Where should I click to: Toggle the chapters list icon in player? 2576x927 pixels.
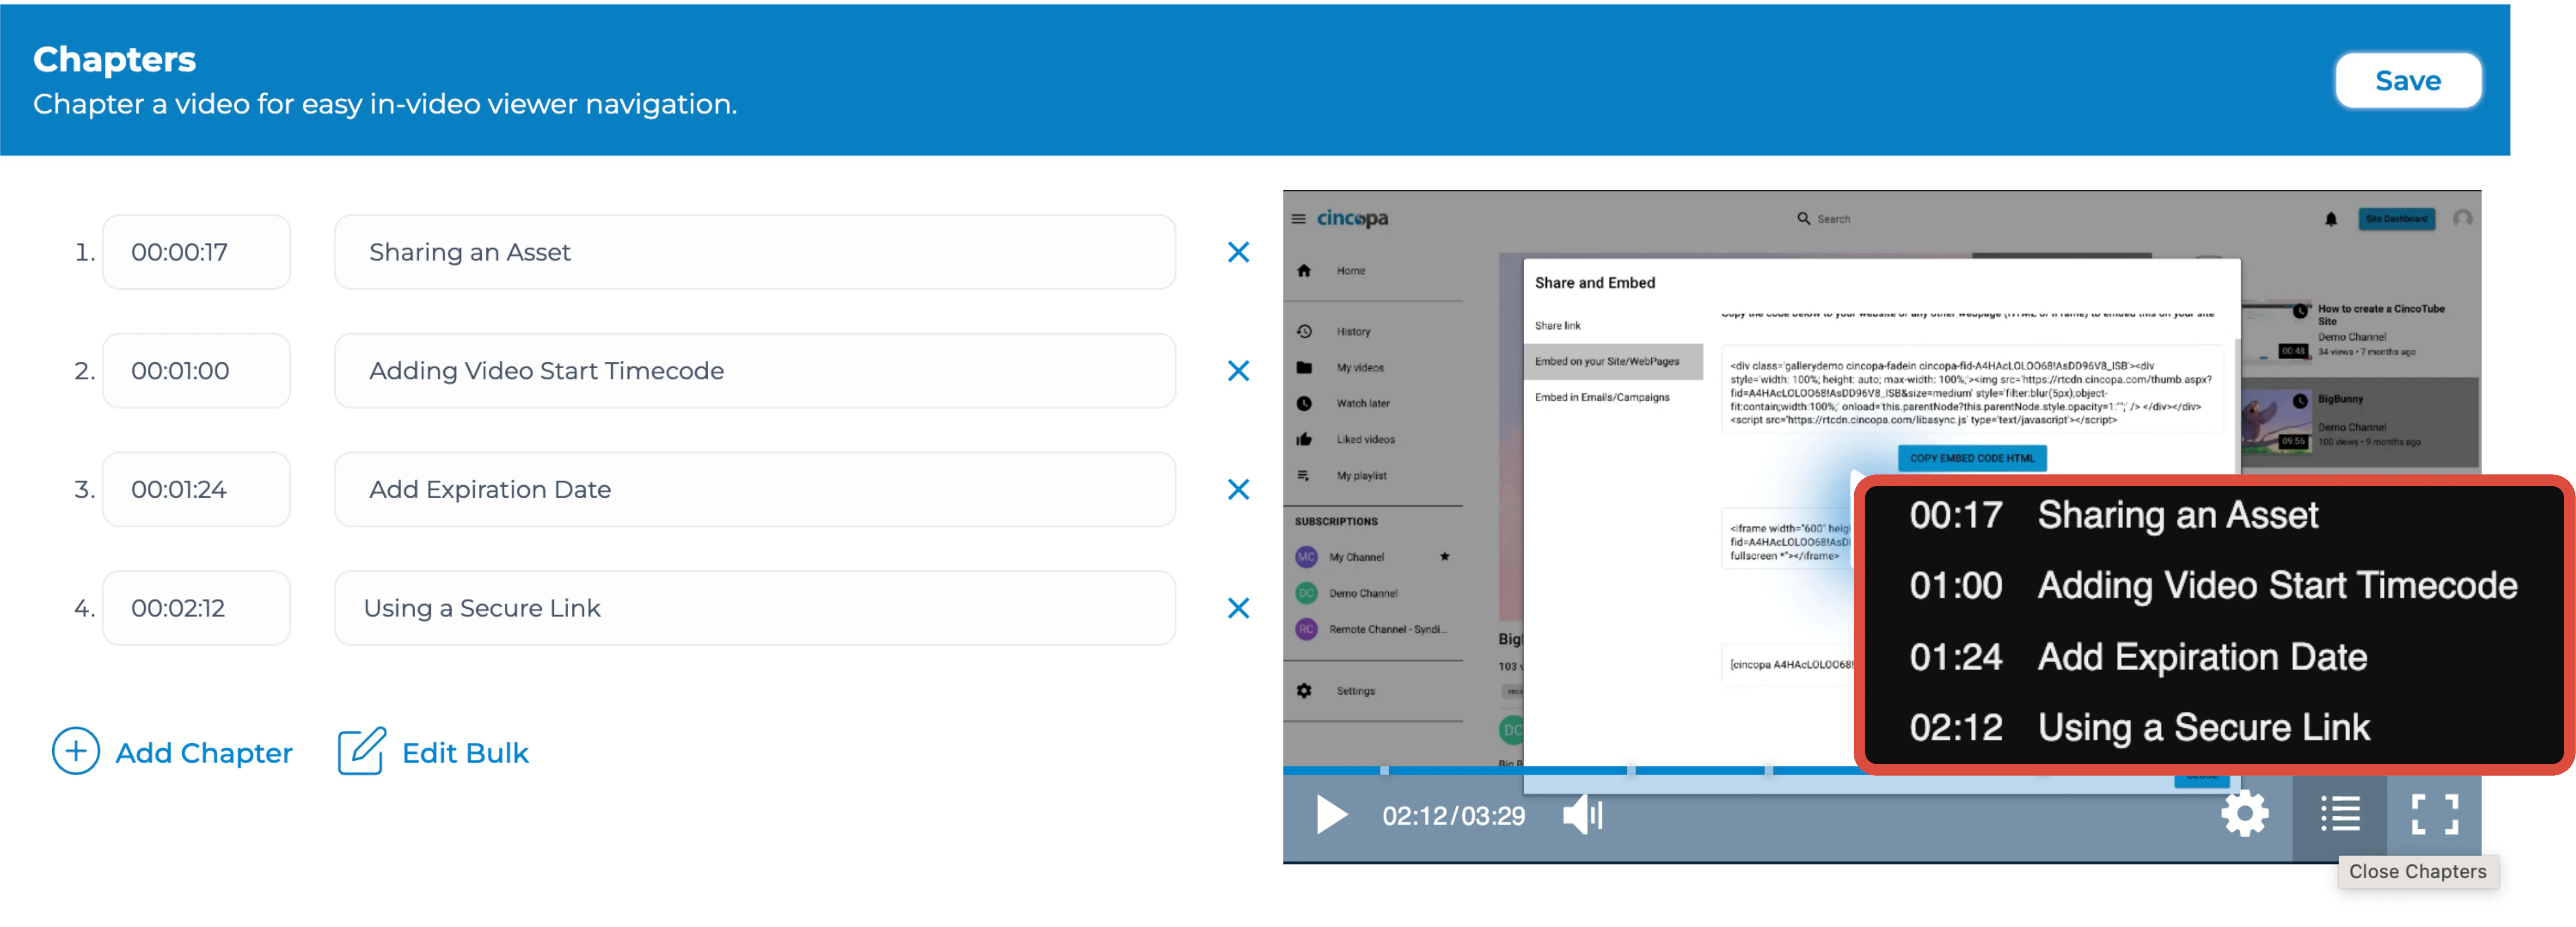point(2340,814)
